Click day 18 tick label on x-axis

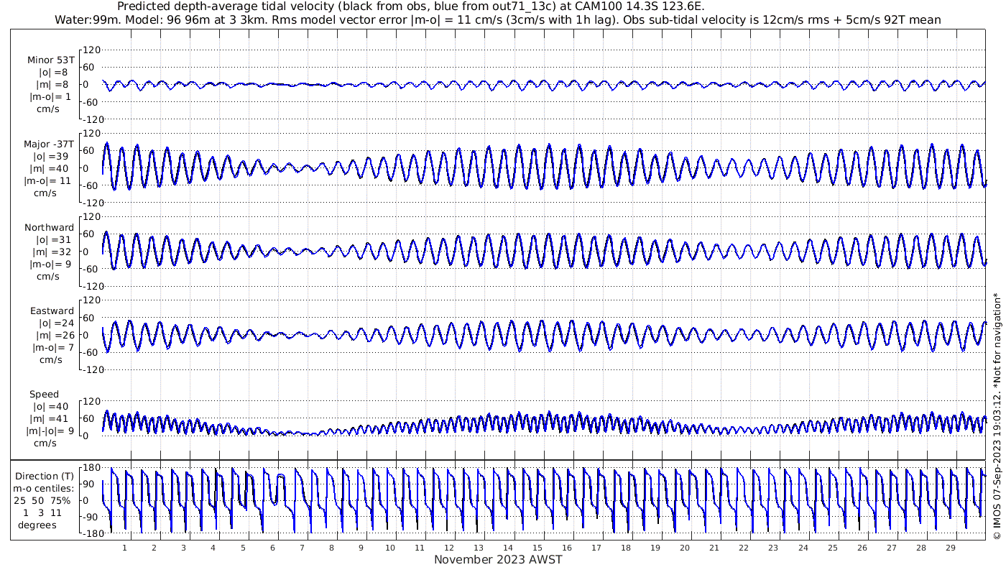click(x=626, y=548)
